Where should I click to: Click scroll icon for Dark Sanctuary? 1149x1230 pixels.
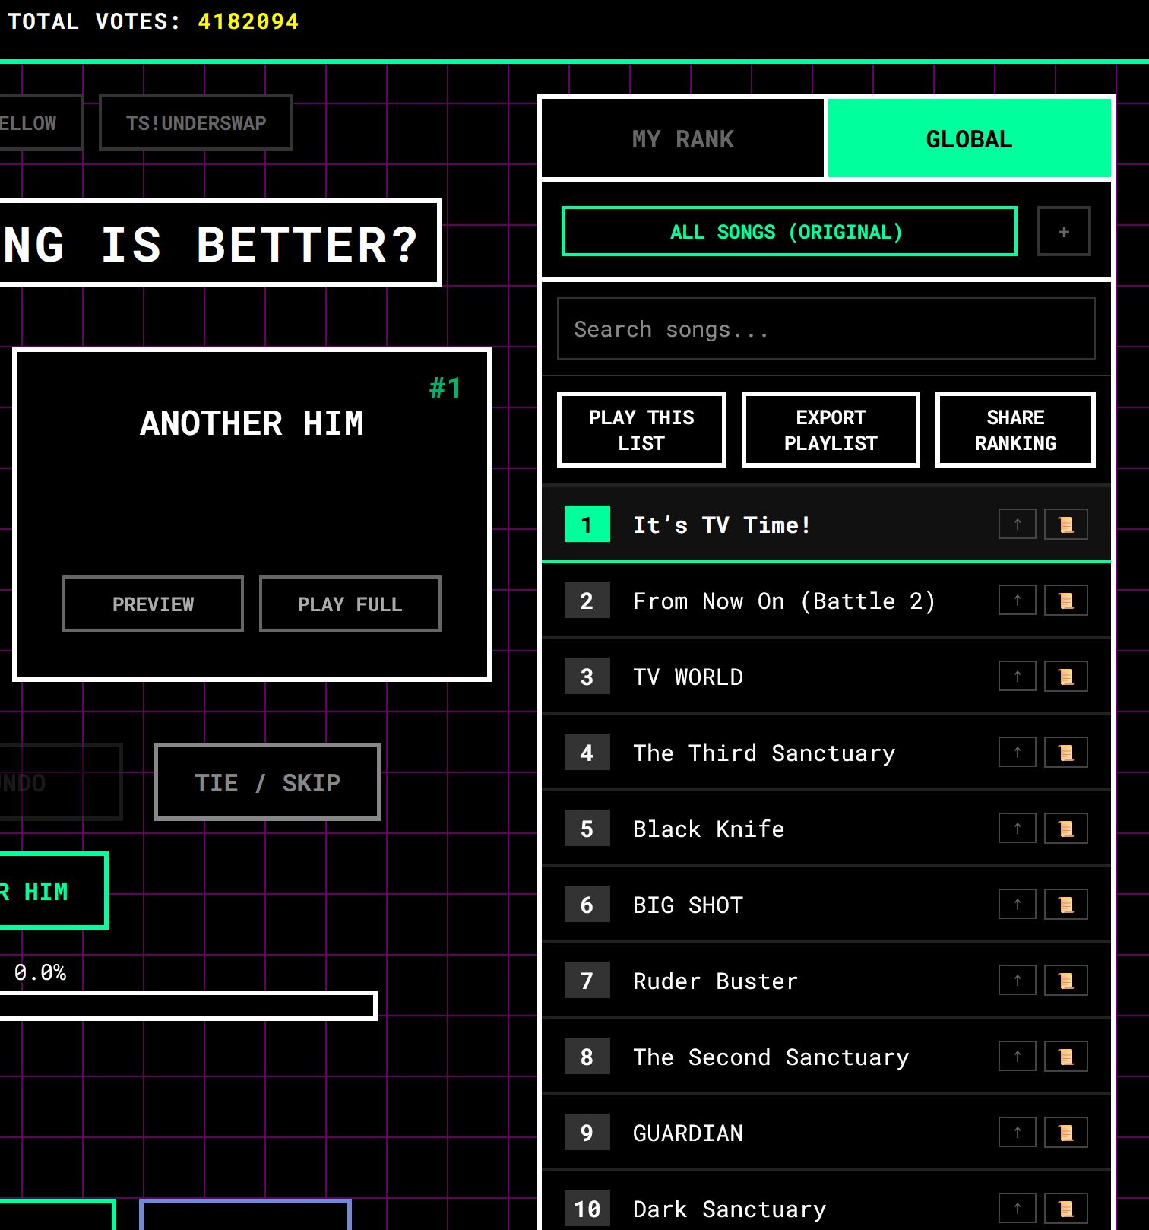(x=1066, y=1209)
